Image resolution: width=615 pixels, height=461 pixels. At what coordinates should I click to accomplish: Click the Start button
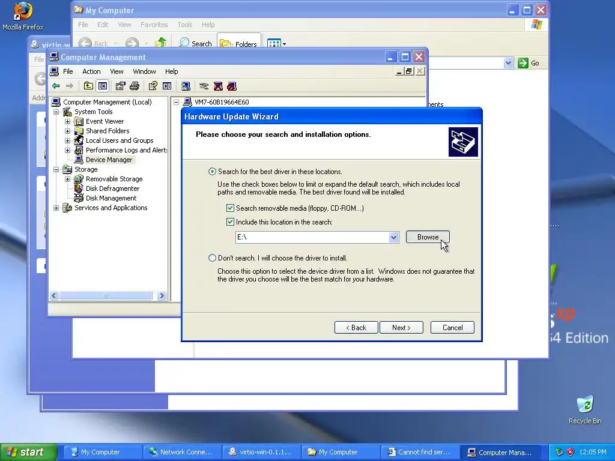pos(28,452)
